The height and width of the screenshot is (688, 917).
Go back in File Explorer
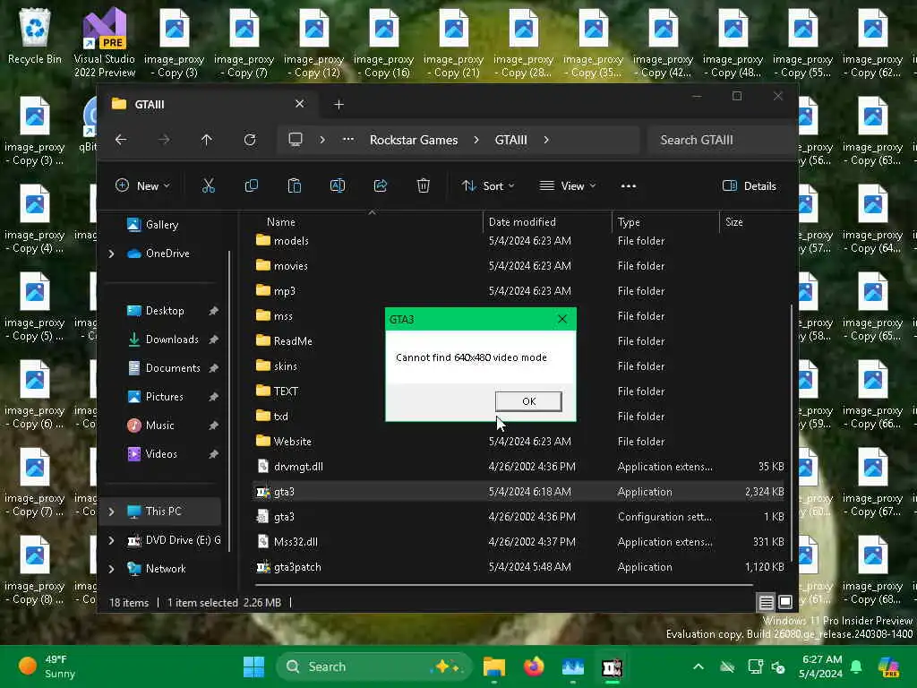coord(121,140)
